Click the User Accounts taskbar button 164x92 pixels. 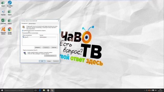tap(52, 90)
